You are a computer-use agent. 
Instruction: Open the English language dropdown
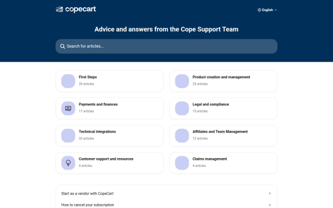[267, 10]
